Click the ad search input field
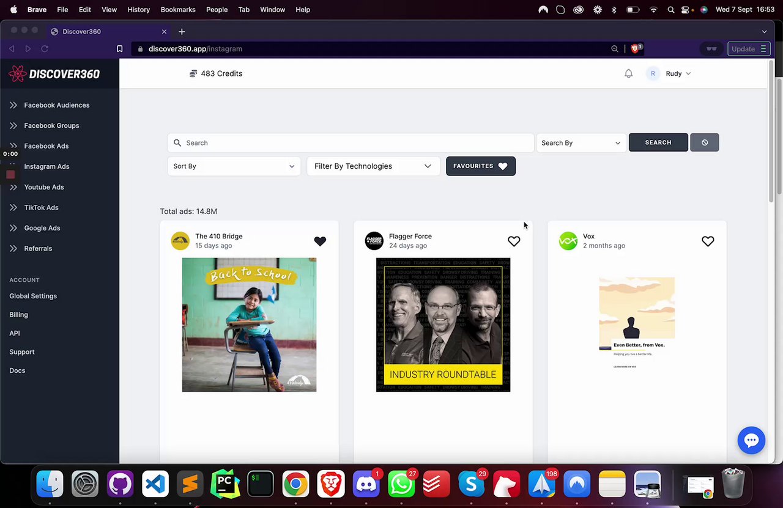The image size is (783, 508). coord(351,142)
